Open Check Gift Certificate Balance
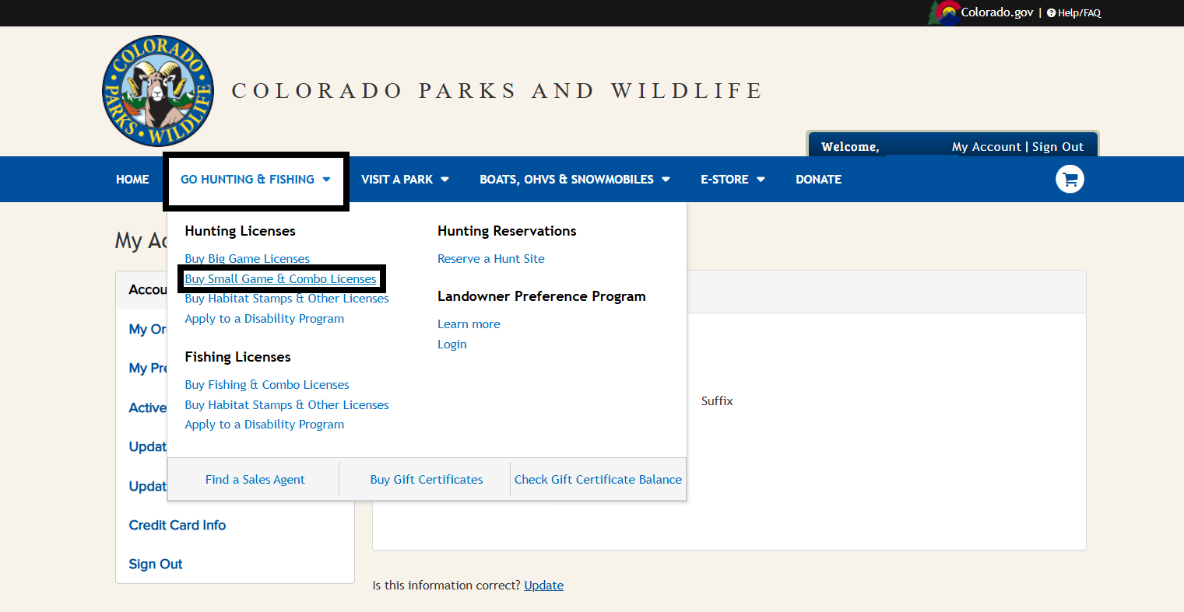The height and width of the screenshot is (612, 1184). [x=598, y=480]
